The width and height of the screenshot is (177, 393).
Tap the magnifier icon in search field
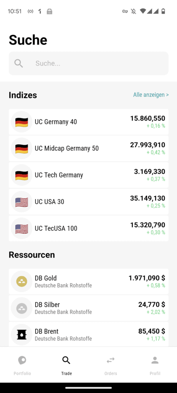pos(18,63)
